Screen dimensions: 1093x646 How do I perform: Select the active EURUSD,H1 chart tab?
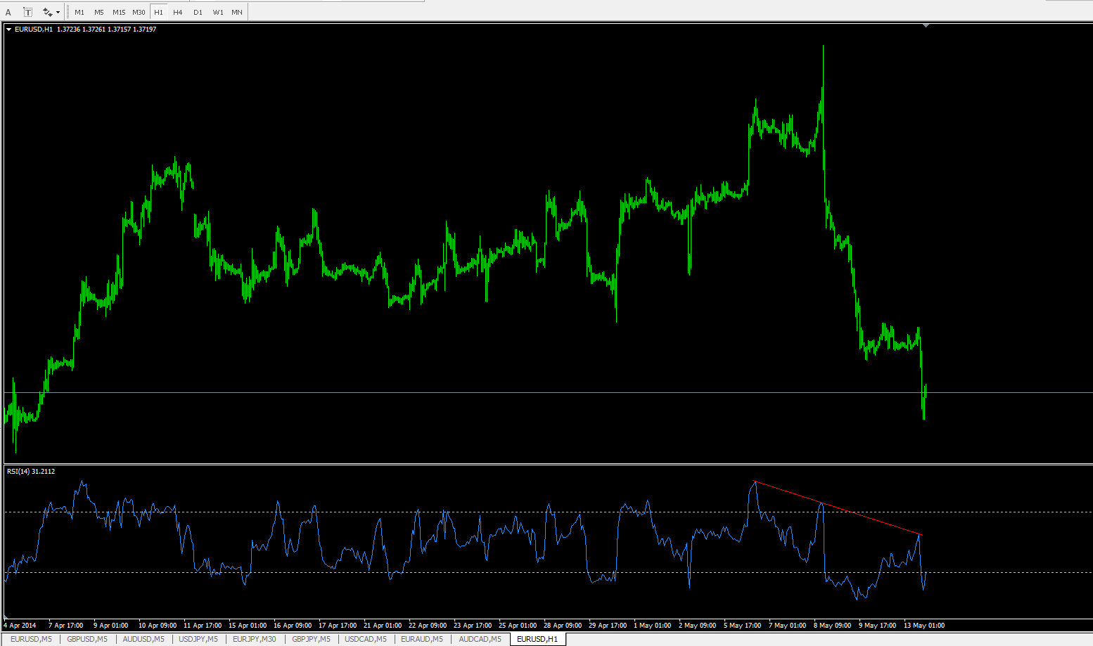pyautogui.click(x=537, y=639)
